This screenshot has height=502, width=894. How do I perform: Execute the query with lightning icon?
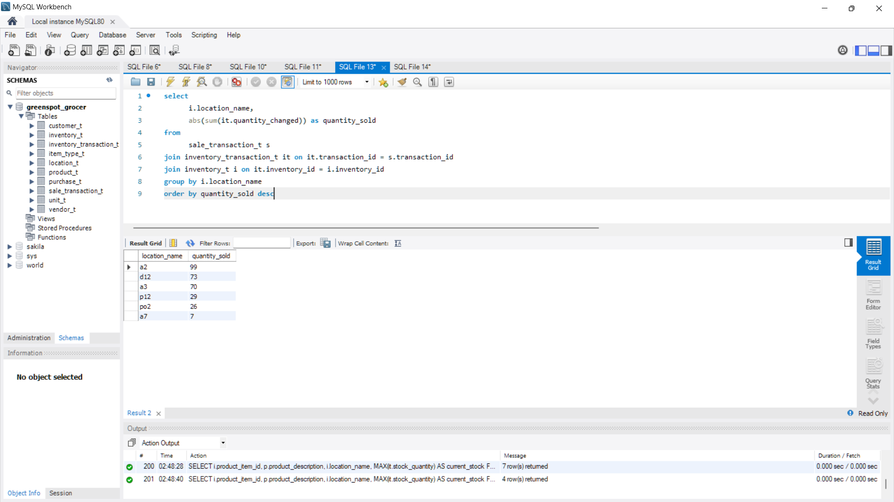coord(170,82)
